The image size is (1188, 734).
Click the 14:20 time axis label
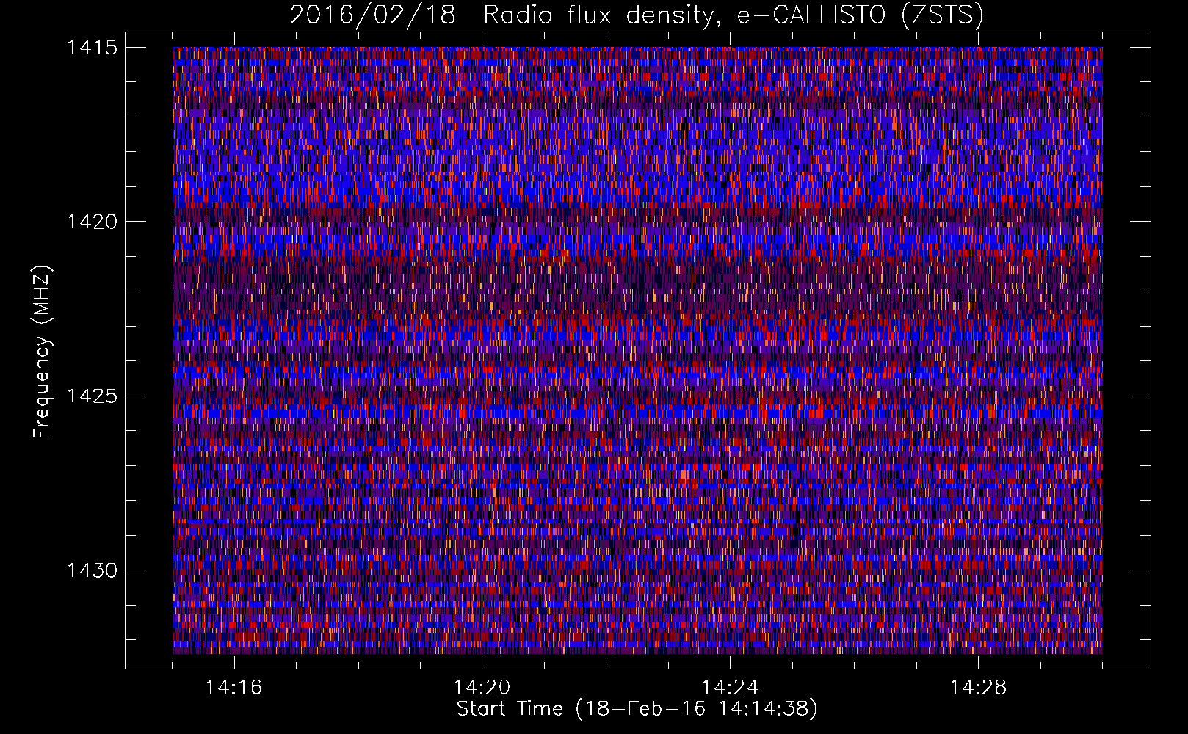pos(482,688)
